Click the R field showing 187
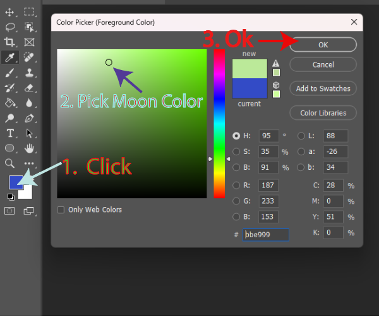The image size is (379, 318). click(x=268, y=185)
